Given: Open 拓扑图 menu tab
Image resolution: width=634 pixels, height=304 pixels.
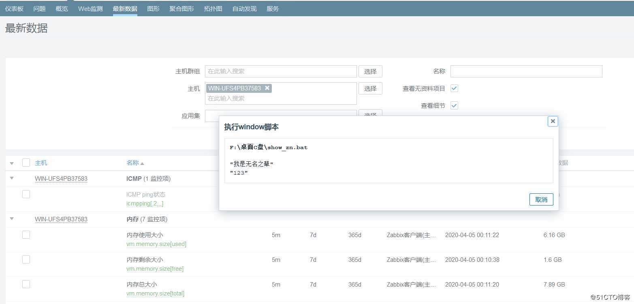Looking at the screenshot, I should click(213, 9).
